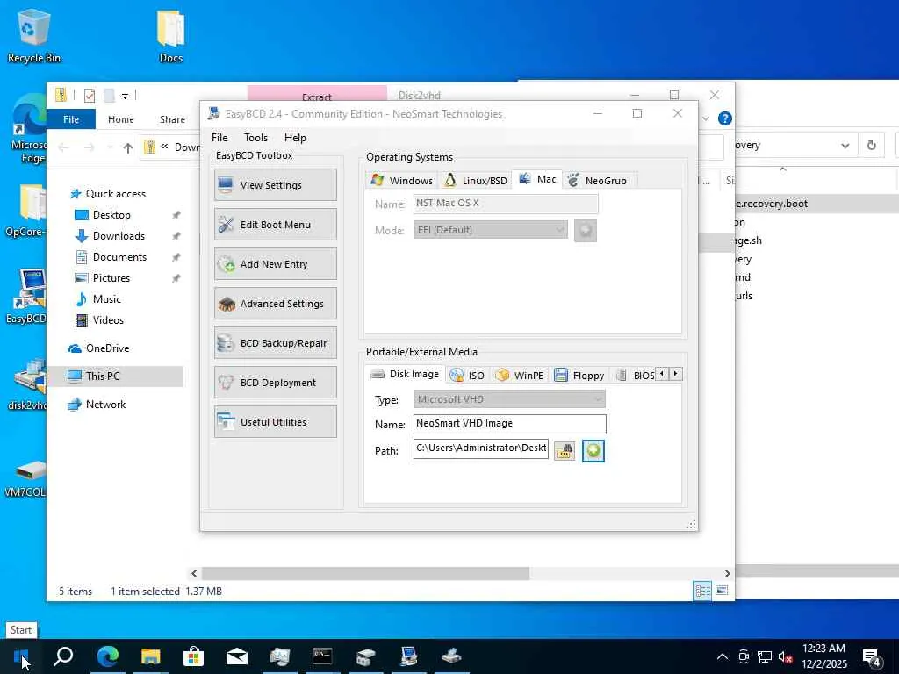Click the NeoSmart VHD Image name field
This screenshot has height=674, width=899.
510,424
